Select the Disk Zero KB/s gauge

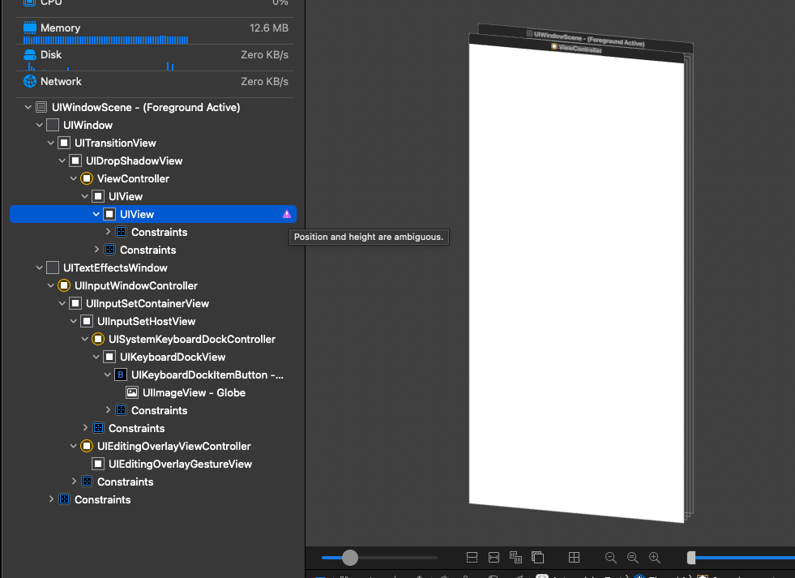(x=155, y=58)
